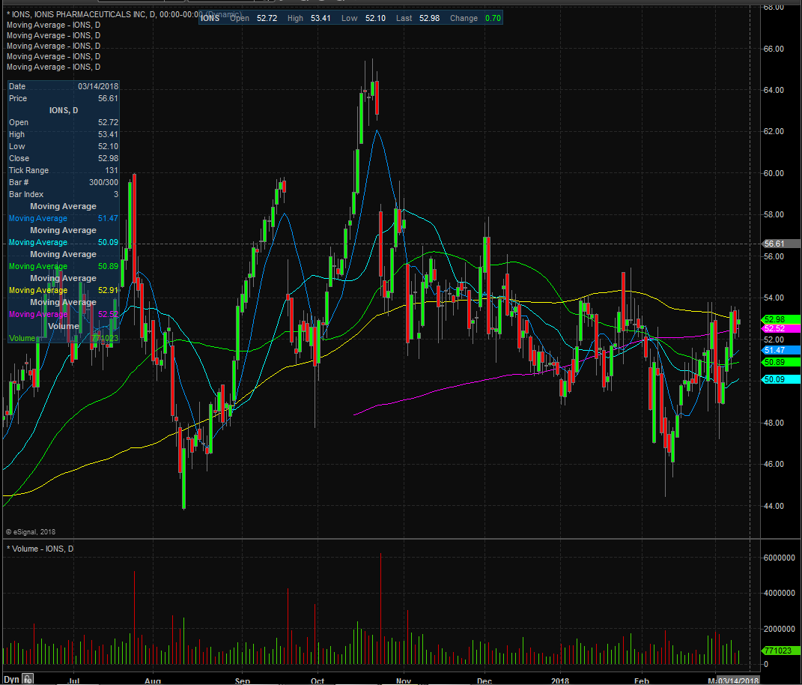Screen dimensions: 802x685
Task: Click the magenta 52.52 tag on price axis
Action: point(781,329)
